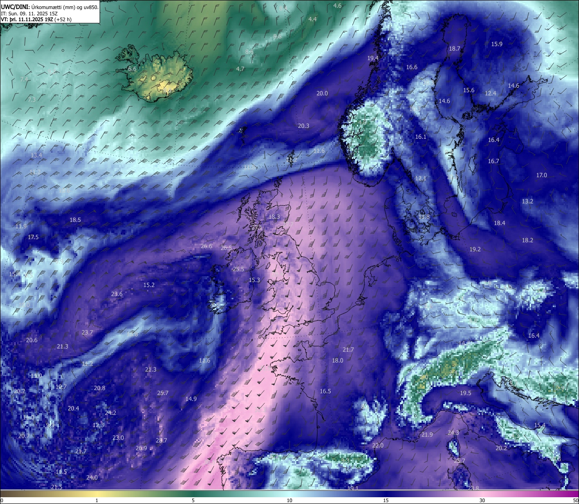The image size is (579, 504).
Task: Click the 23.6 map value
Action: click(117, 294)
